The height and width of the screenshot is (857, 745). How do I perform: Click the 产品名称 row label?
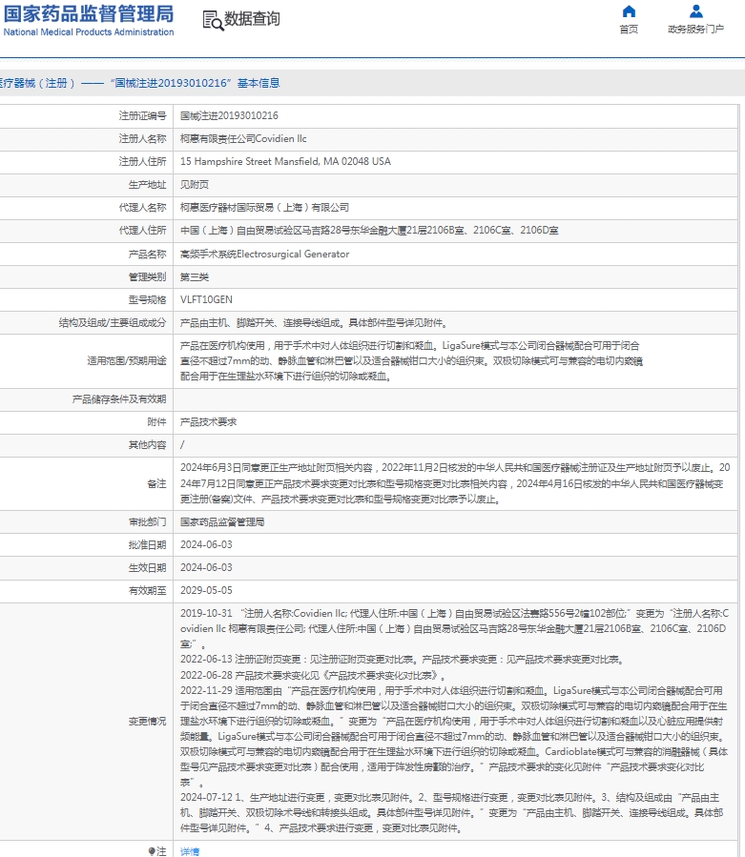click(x=147, y=255)
